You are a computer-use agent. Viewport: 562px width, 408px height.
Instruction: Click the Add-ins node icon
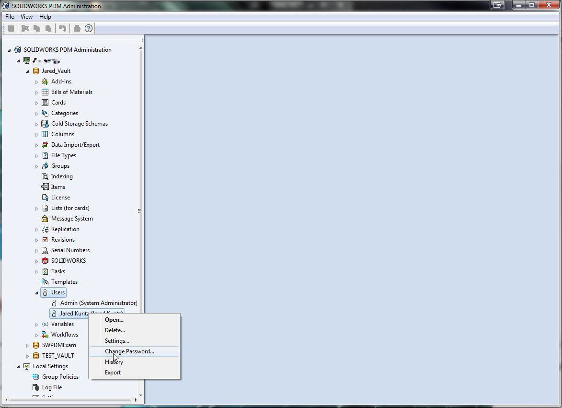pyautogui.click(x=45, y=82)
